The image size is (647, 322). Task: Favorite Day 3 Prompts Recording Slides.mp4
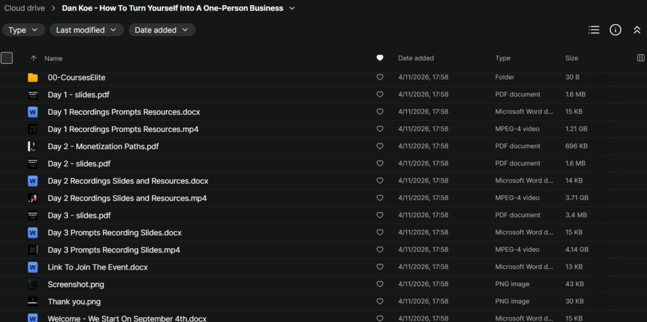[380, 250]
